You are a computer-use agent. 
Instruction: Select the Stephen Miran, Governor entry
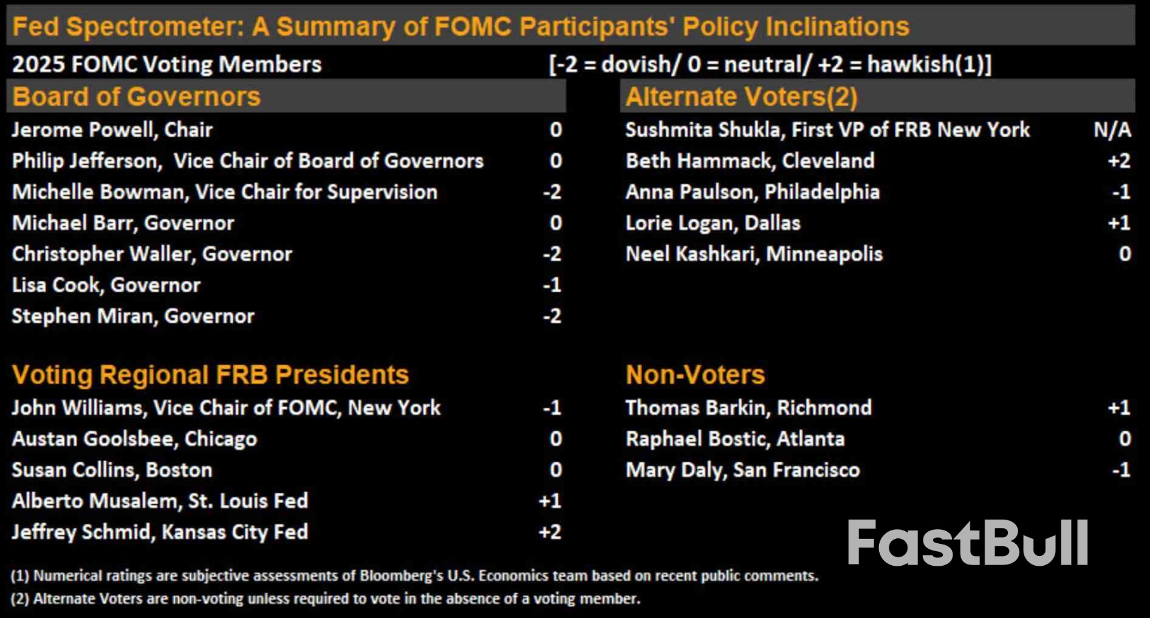[133, 316]
